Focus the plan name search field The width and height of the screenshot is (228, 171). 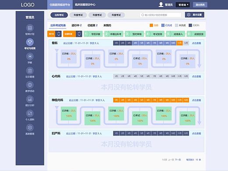click(160, 15)
